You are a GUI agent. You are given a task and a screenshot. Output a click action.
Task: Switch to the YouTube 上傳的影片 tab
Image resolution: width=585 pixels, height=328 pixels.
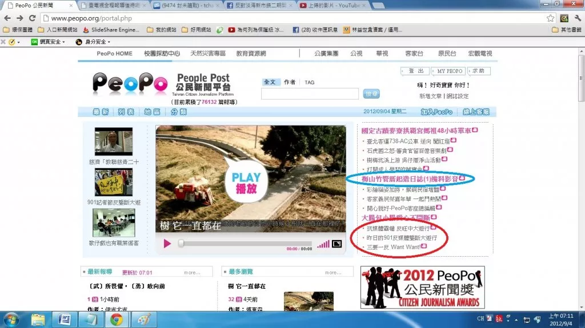pyautogui.click(x=332, y=6)
